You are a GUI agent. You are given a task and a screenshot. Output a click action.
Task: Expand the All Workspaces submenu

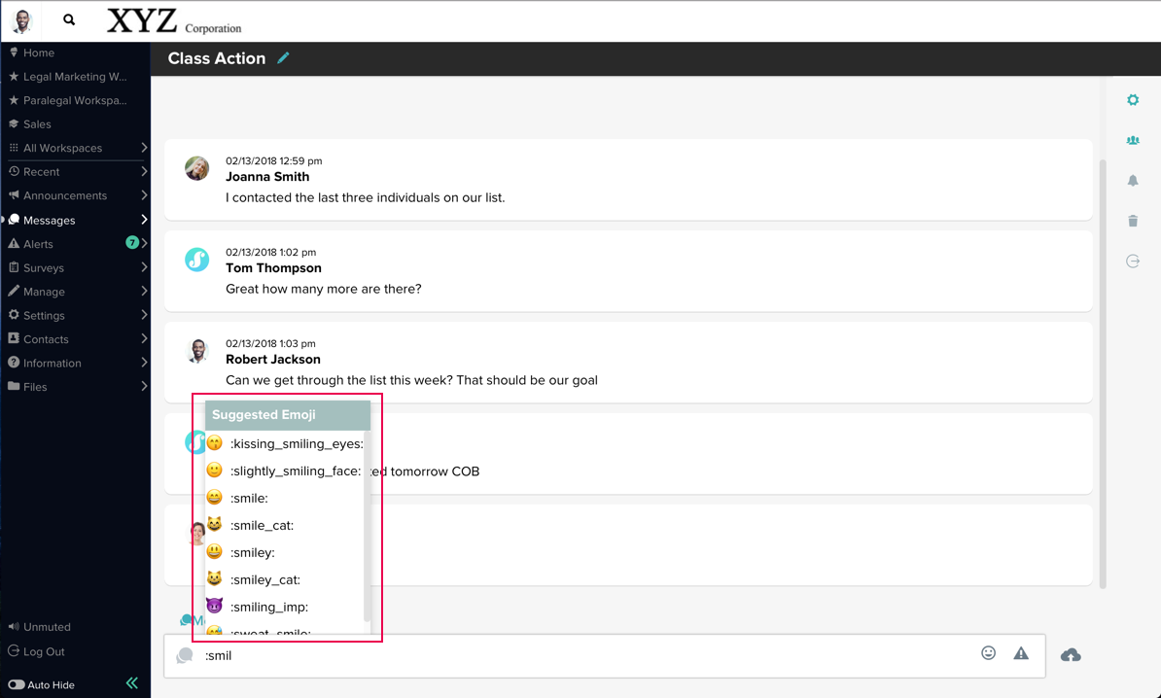144,148
